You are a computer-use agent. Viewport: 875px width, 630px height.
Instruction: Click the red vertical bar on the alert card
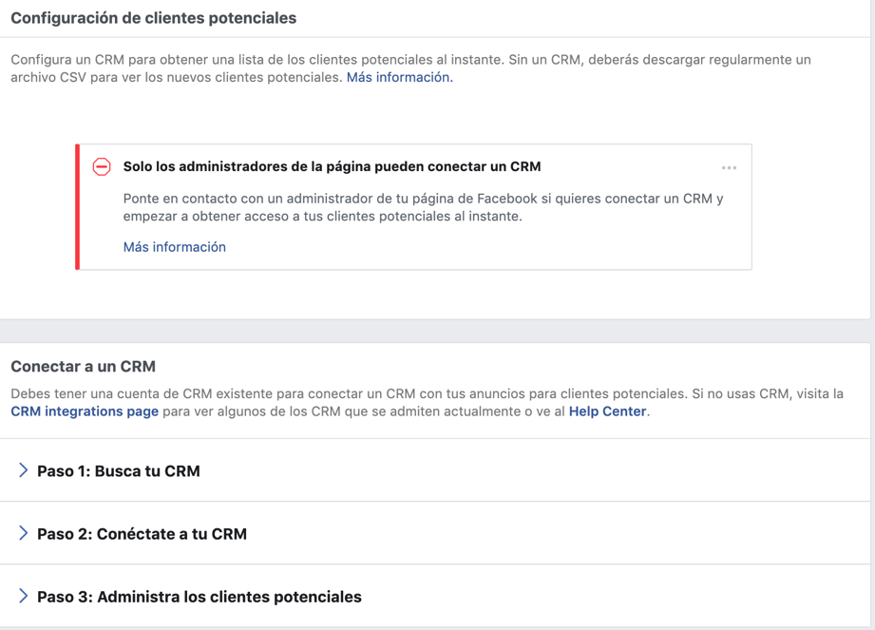(78, 207)
